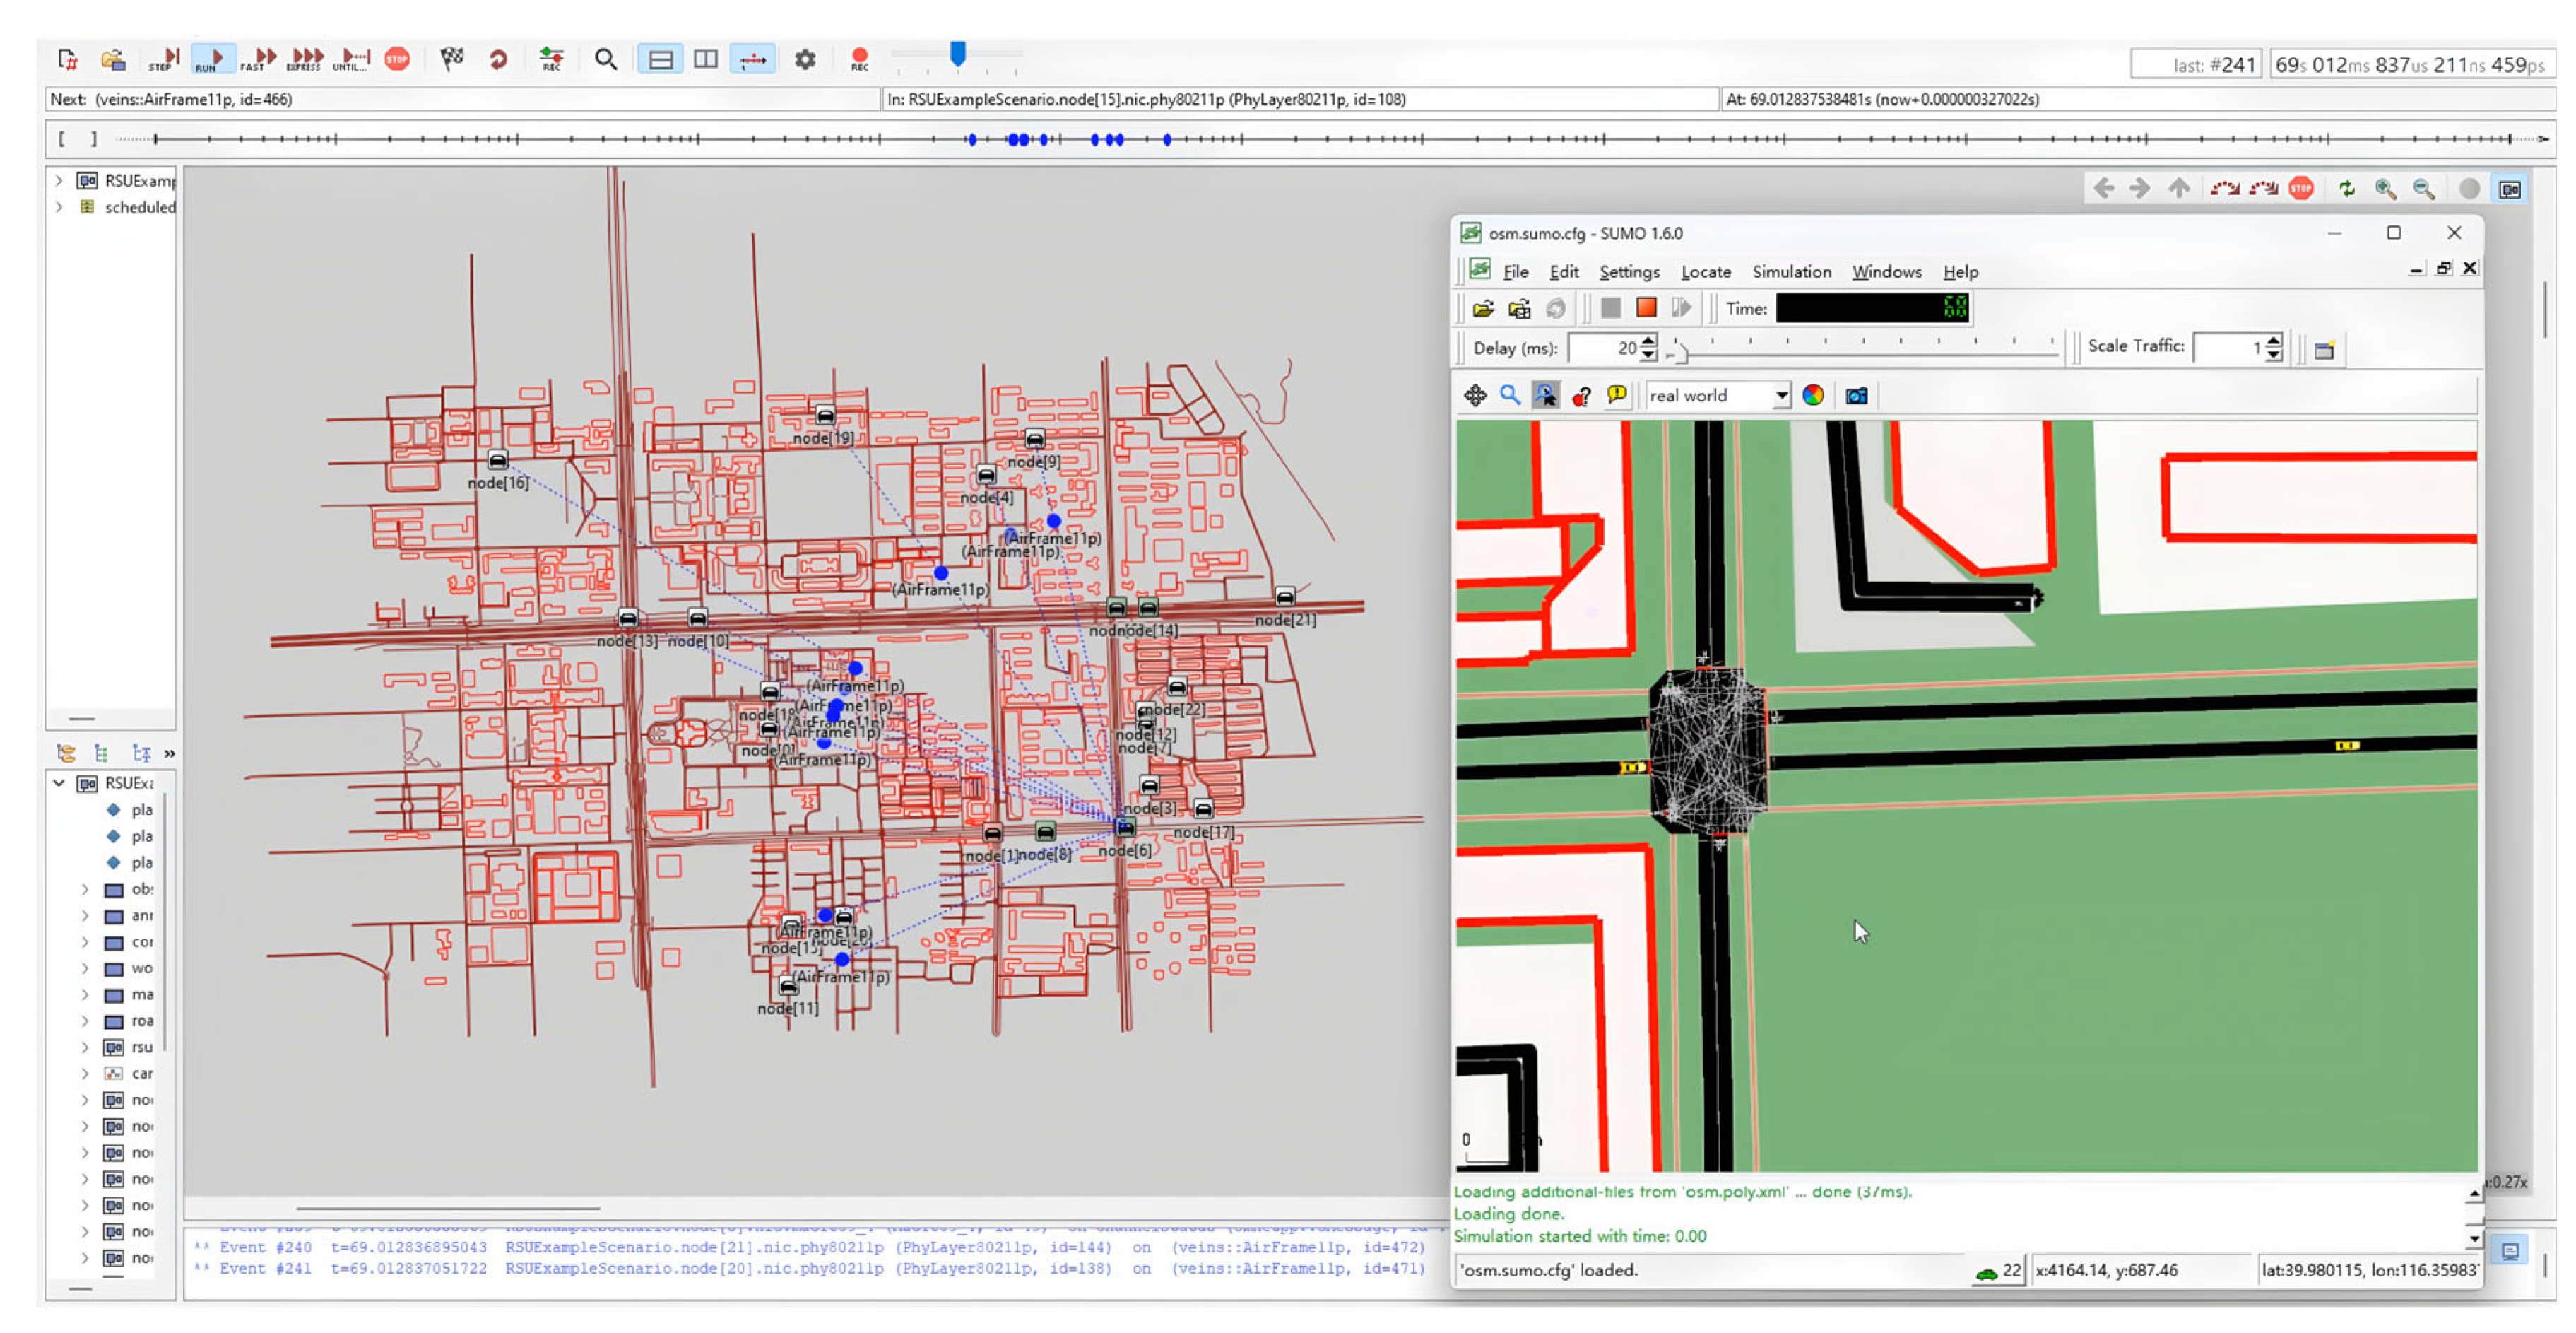Open simulation preferences gear icon
Screen dimensions: 2576x1333
tap(805, 59)
